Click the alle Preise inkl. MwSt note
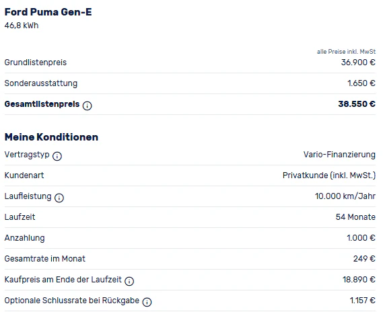 346,52
